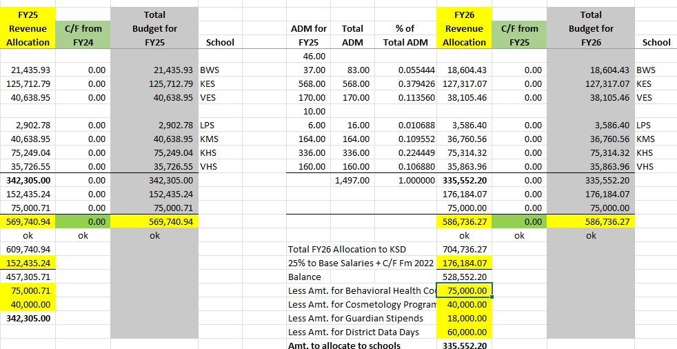This screenshot has width=677, height=349.
Task: Select the % of Total ADM header
Action: coord(405,35)
